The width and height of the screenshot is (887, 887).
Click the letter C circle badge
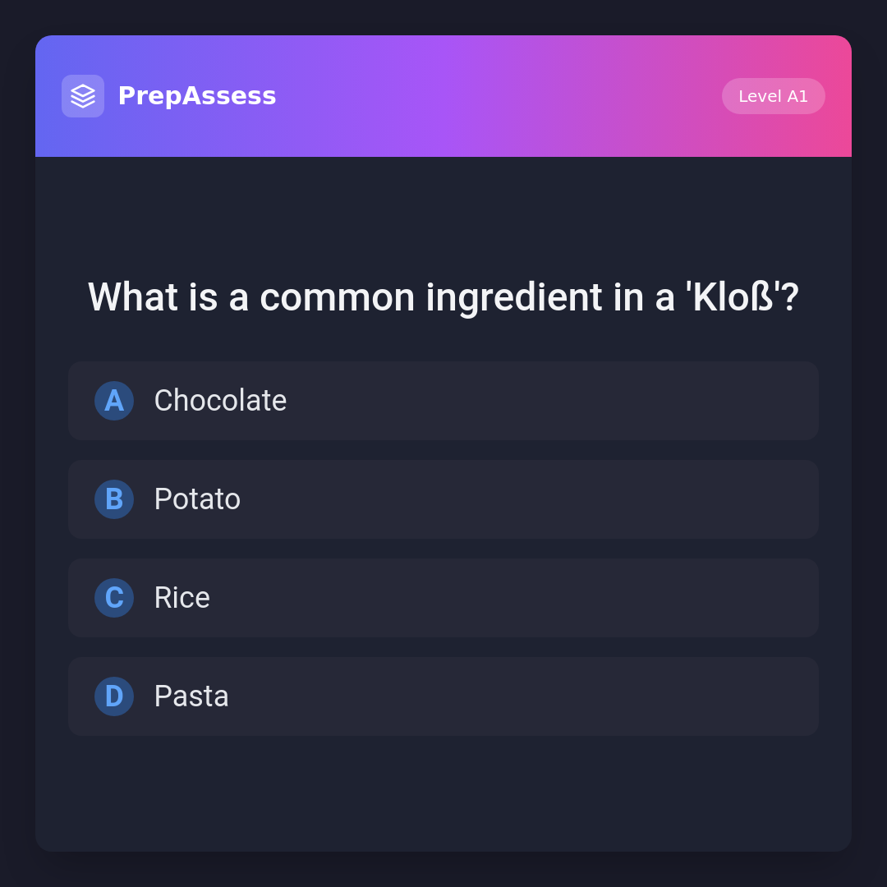tap(114, 598)
